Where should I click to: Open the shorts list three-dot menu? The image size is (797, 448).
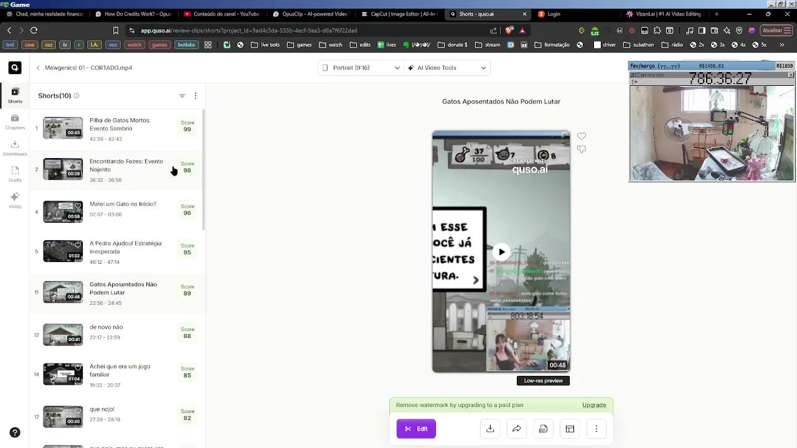coord(196,96)
